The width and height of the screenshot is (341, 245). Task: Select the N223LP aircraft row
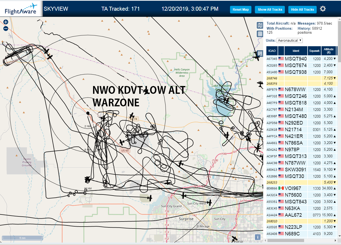pyautogui.click(x=301, y=227)
